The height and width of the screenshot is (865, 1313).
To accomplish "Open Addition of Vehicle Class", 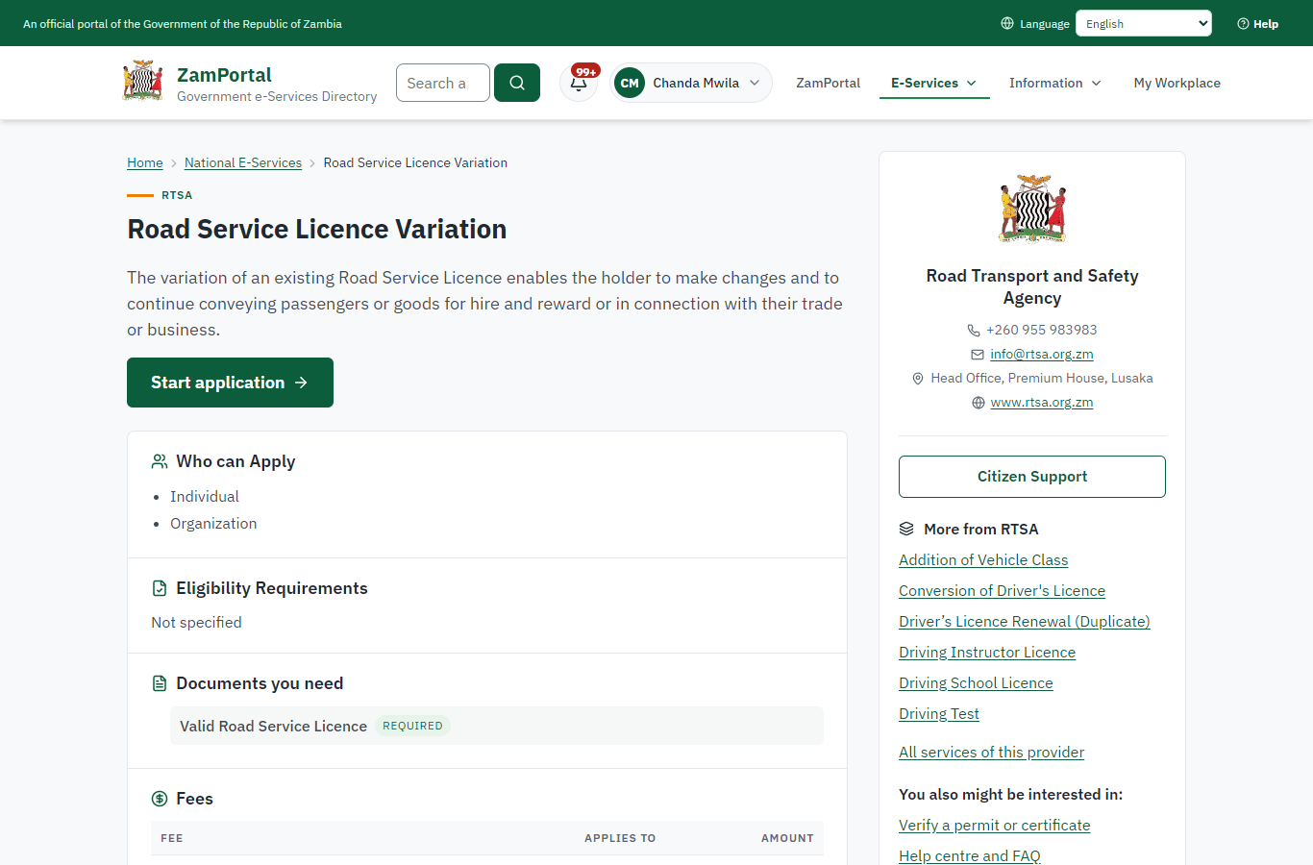I will (983, 559).
